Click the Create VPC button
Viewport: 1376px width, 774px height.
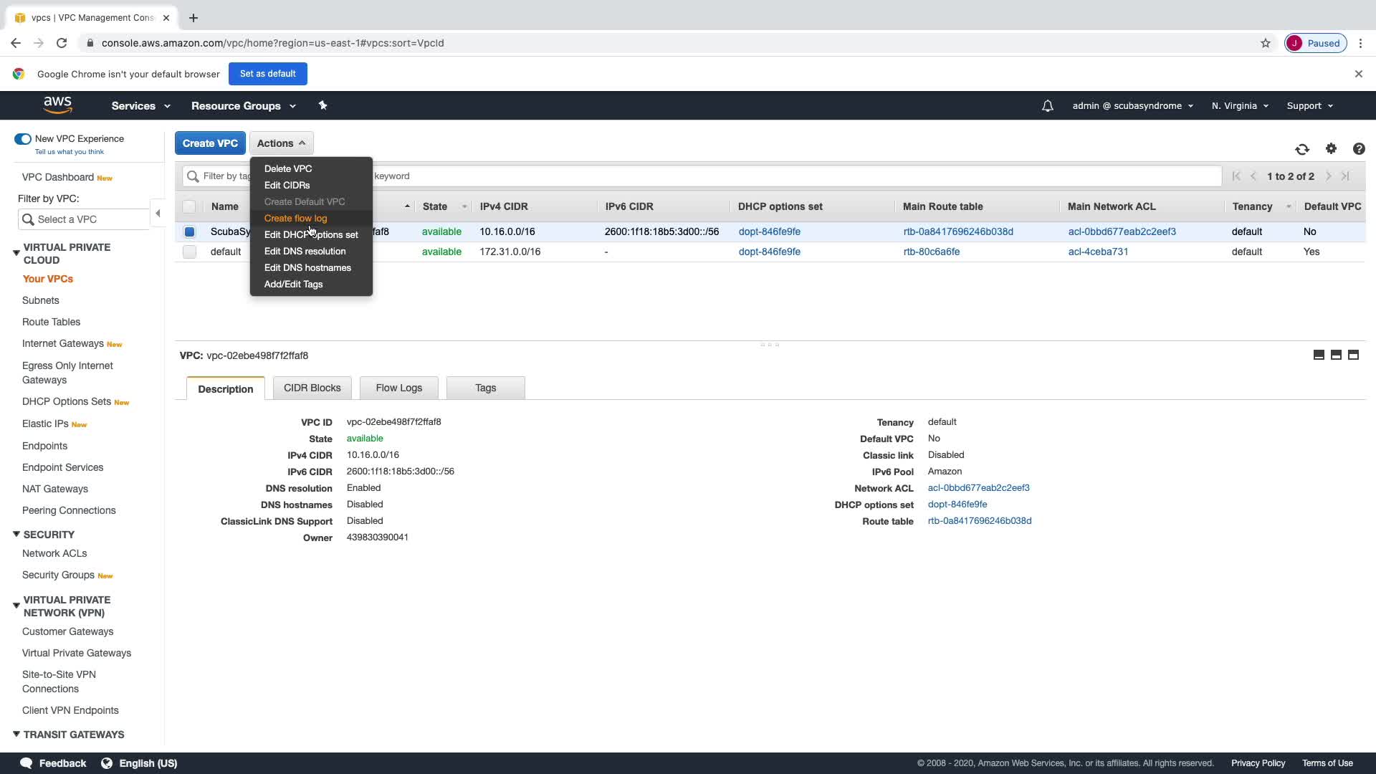(210, 143)
